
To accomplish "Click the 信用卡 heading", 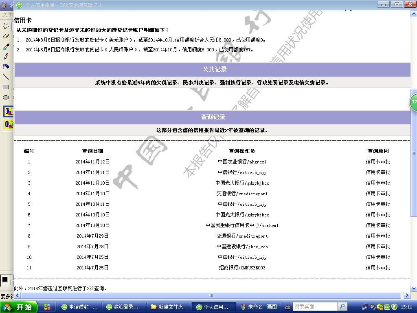I will (x=23, y=20).
